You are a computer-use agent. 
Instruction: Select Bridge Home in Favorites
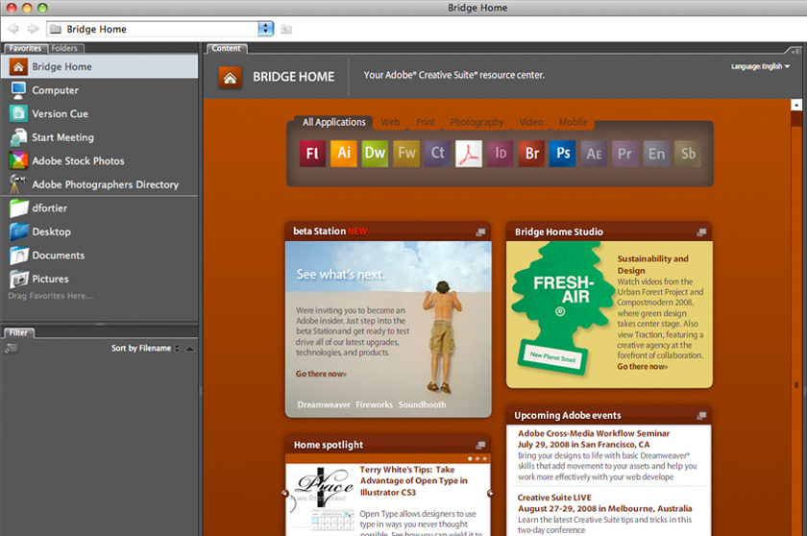99,67
